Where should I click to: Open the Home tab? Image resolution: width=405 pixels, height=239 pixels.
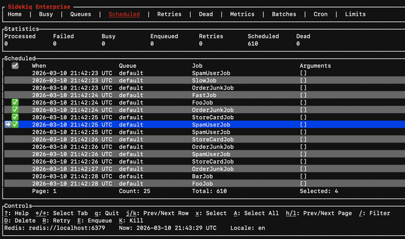(x=14, y=14)
